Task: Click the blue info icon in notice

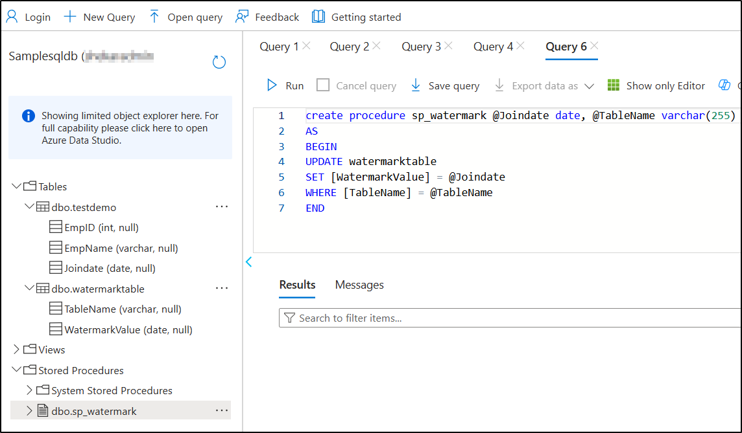Action: [x=29, y=116]
